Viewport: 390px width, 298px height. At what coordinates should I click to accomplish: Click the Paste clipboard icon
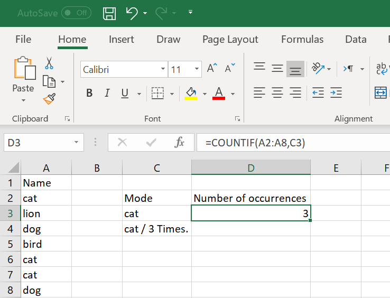[25, 68]
